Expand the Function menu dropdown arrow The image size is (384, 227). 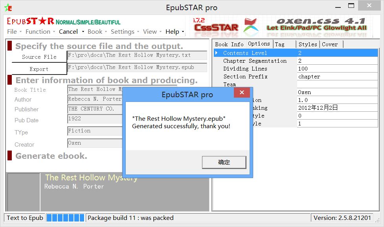click(54, 32)
